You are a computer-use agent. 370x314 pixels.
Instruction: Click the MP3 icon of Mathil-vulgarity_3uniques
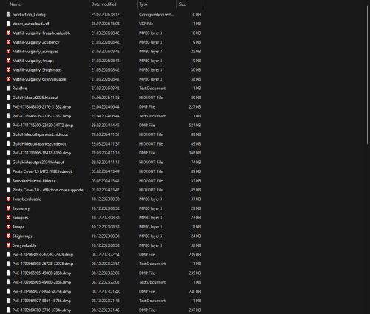click(8, 52)
